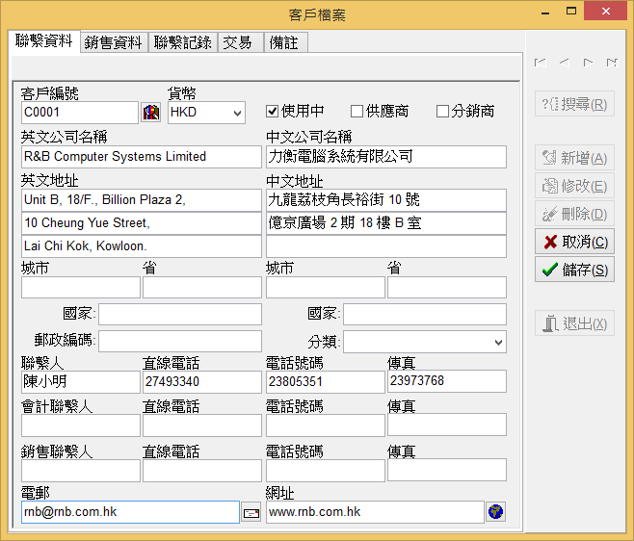The image size is (634, 541).
Task: Enable the 分銷商 checkbox
Action: (x=442, y=111)
